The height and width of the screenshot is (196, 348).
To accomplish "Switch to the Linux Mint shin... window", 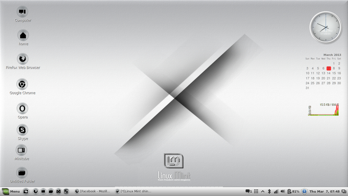I will pos(133,191).
